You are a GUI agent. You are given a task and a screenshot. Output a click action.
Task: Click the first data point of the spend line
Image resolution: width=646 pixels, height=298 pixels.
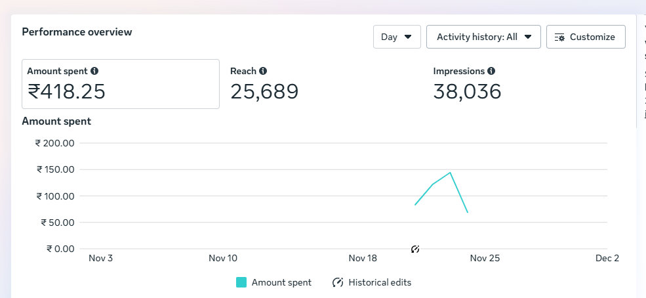click(x=415, y=205)
